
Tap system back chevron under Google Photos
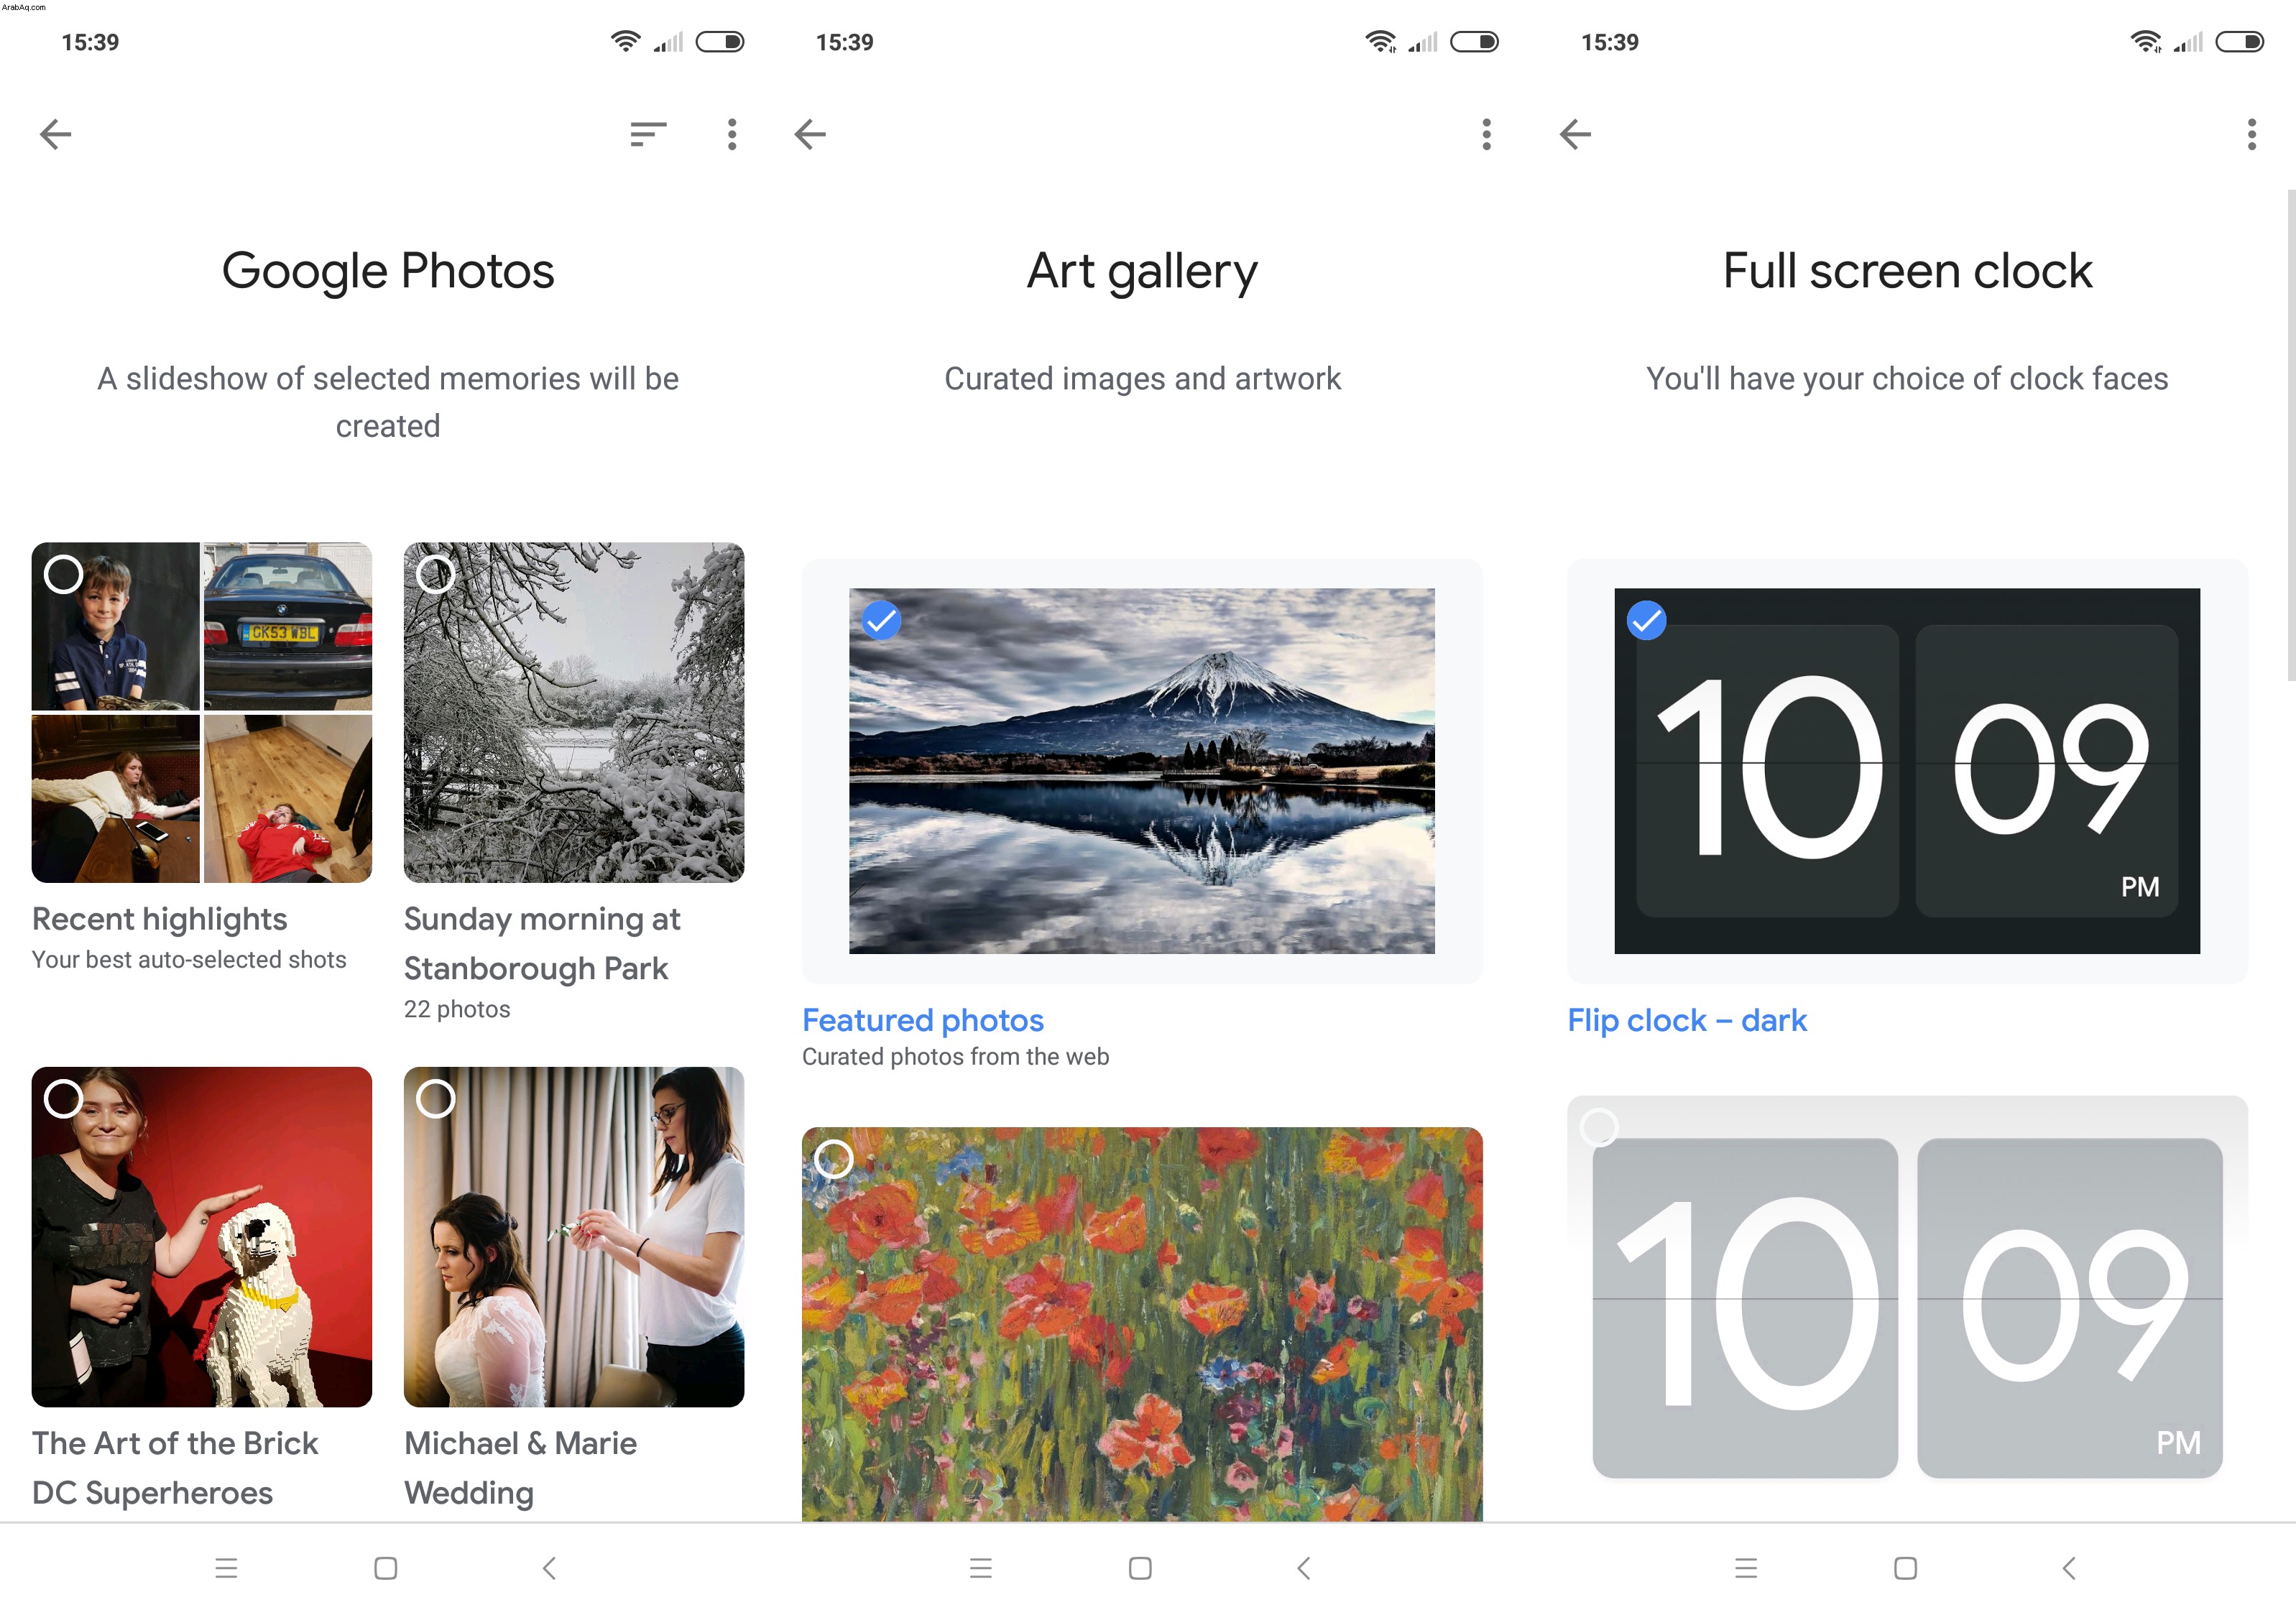tap(548, 1567)
